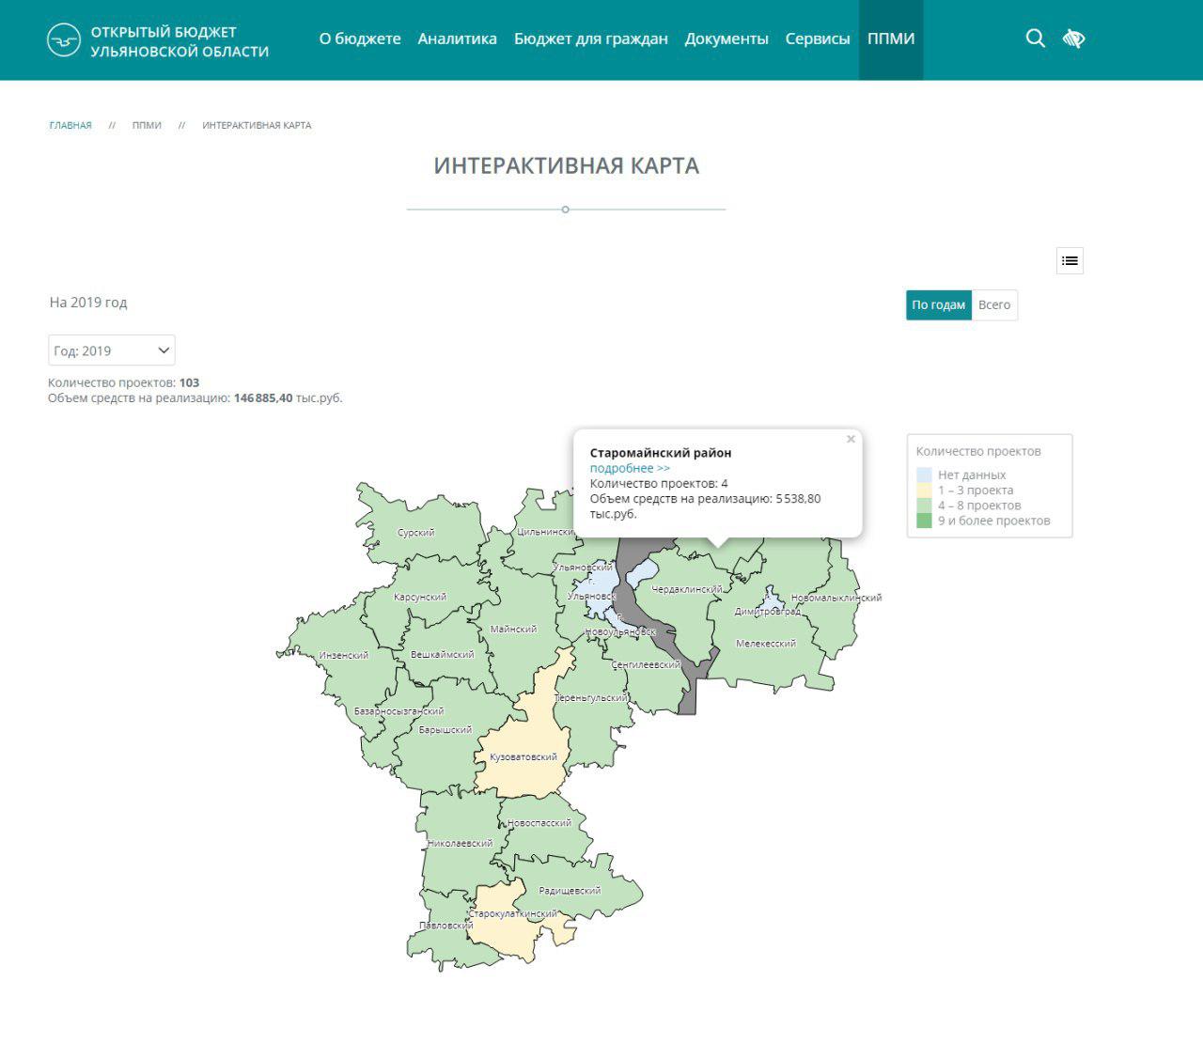1203x1043 pixels.
Task: Open the Год: 2019 year dropdown
Action: [x=112, y=350]
